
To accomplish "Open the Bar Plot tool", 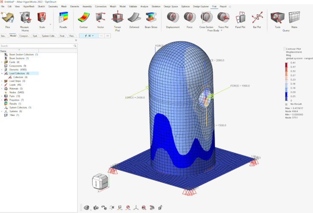I will tap(257, 19).
